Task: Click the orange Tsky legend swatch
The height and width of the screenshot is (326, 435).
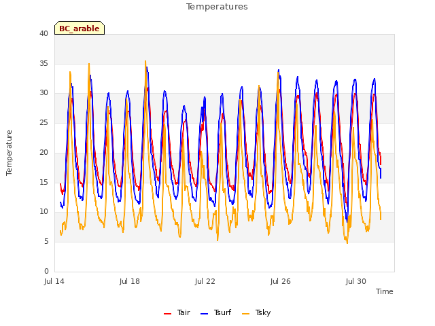Action: (245, 314)
